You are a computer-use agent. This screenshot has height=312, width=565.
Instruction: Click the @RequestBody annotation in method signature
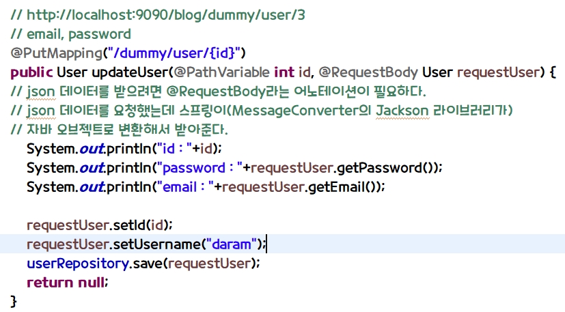(368, 72)
